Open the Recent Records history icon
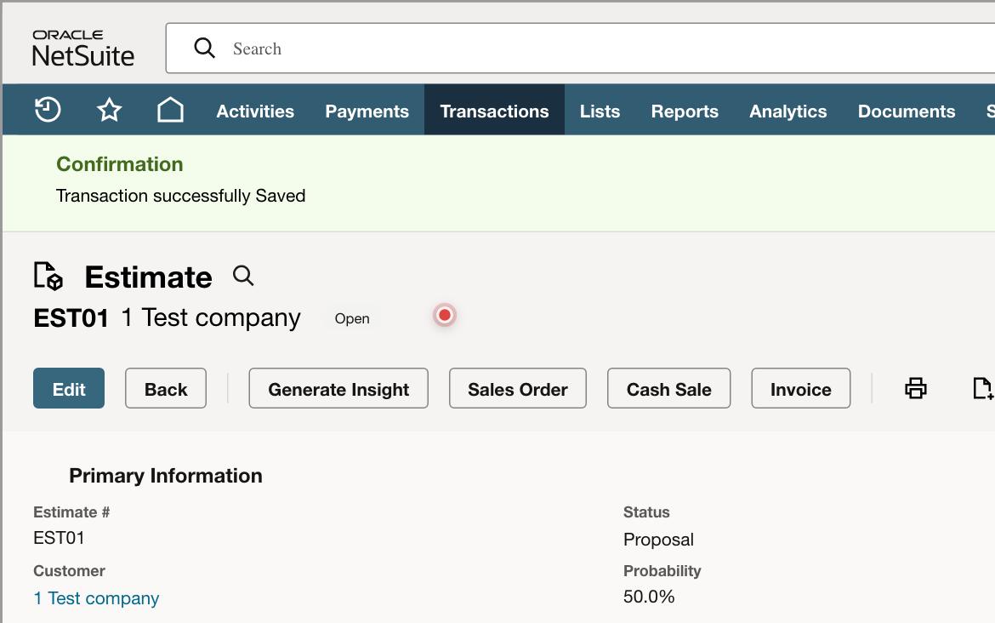Screen dimensions: 995x623 tap(48, 110)
